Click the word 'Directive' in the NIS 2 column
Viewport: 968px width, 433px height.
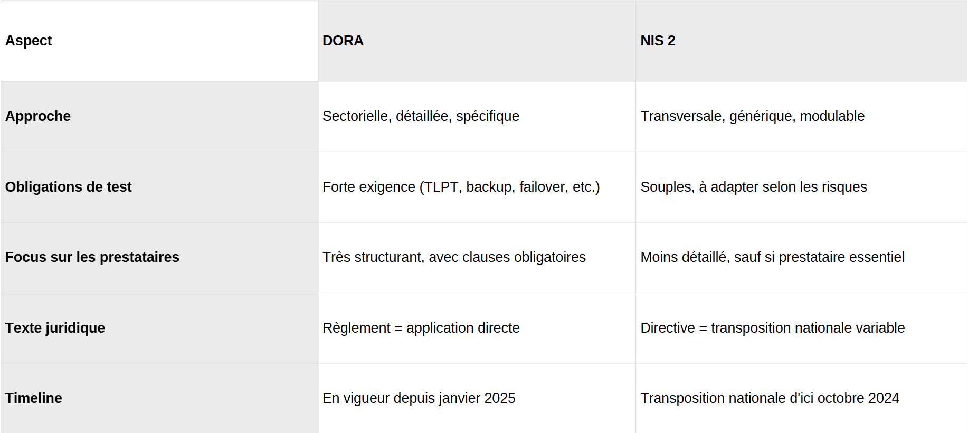click(667, 328)
